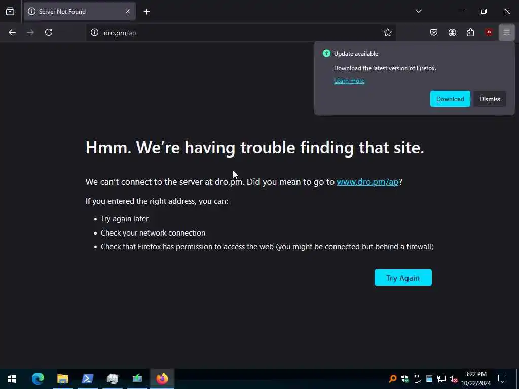View site information icon in address bar
The width and height of the screenshot is (519, 389).
click(x=95, y=33)
